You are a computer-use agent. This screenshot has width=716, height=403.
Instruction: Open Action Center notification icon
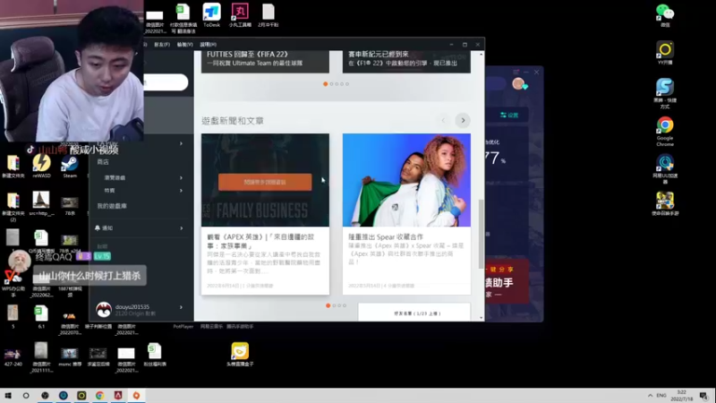point(703,396)
